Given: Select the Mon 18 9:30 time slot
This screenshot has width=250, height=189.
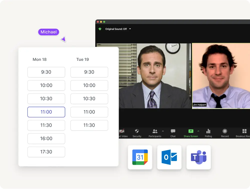Looking at the screenshot, I should (x=46, y=72).
